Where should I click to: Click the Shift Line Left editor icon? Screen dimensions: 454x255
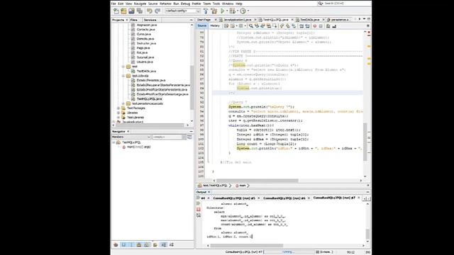click(301, 26)
